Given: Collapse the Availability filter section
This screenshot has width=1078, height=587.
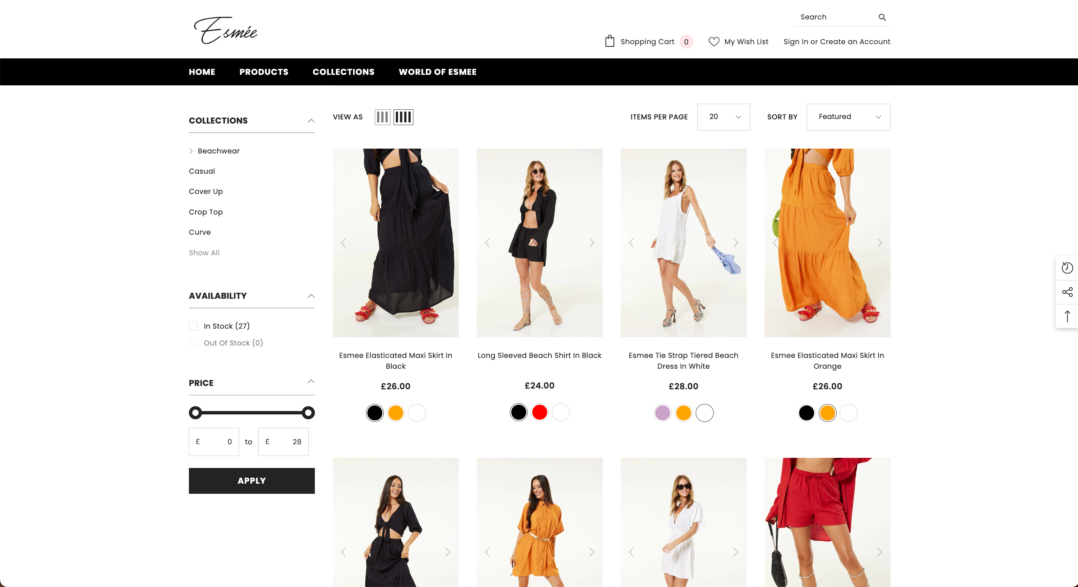Looking at the screenshot, I should (x=311, y=296).
